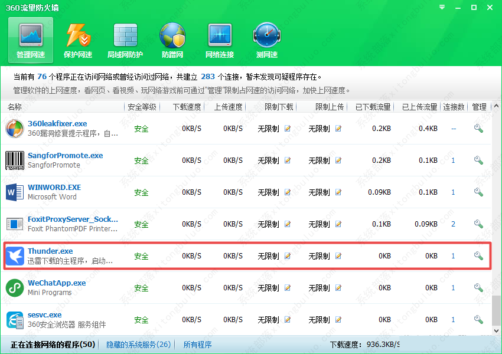Open manage wrench for SangforPromote.exe
This screenshot has width=502, height=354.
coord(478,160)
